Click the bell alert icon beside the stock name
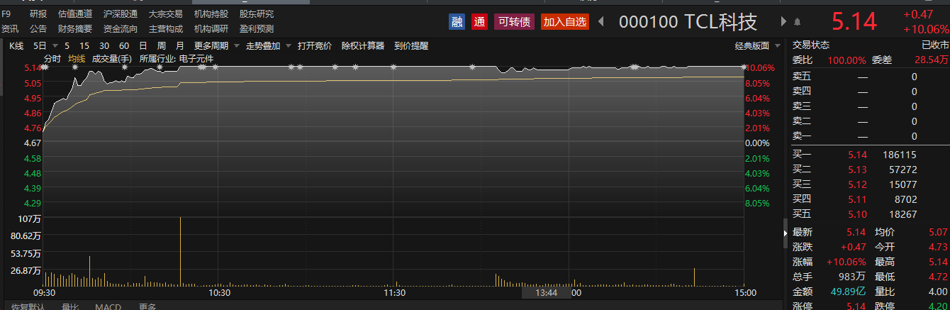Viewport: 950px width, 310px height. tap(798, 22)
